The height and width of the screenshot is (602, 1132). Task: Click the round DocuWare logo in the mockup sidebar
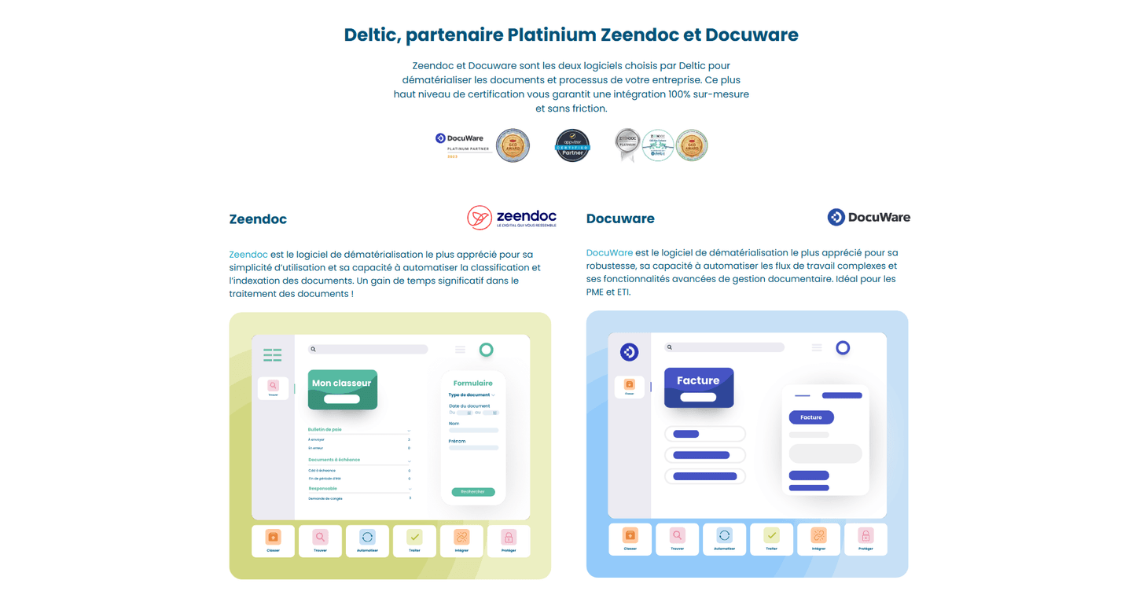[x=629, y=352]
